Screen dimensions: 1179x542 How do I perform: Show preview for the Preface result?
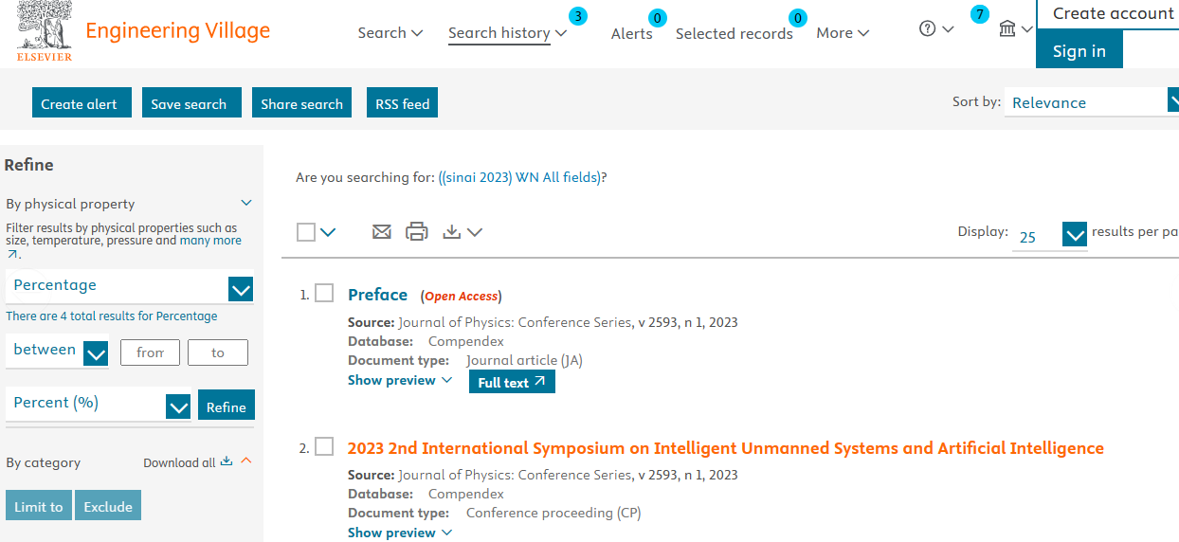399,380
